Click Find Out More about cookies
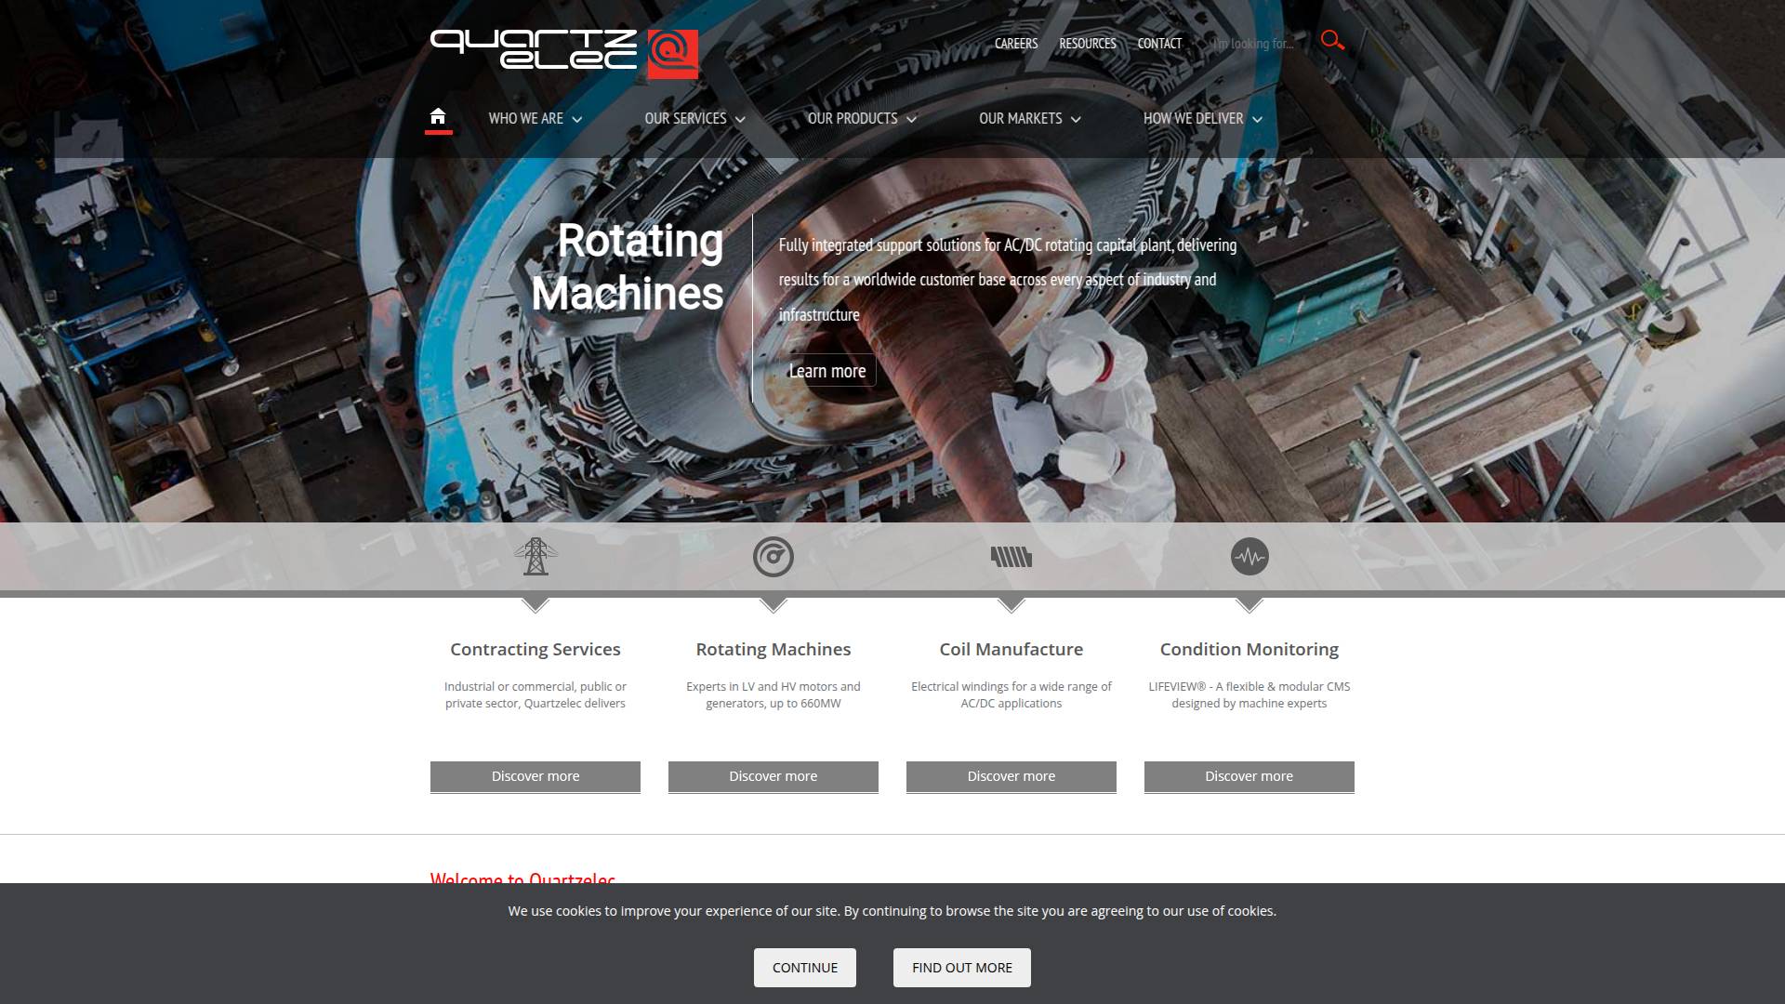 coord(962,968)
